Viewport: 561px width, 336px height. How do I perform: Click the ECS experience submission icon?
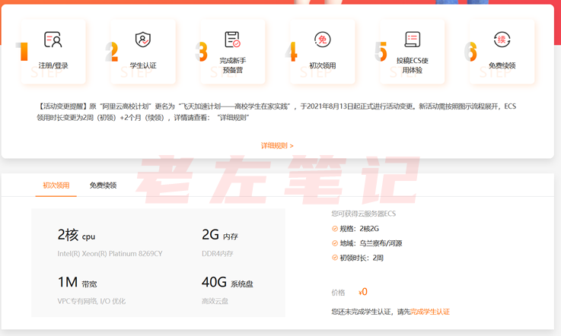click(x=412, y=40)
